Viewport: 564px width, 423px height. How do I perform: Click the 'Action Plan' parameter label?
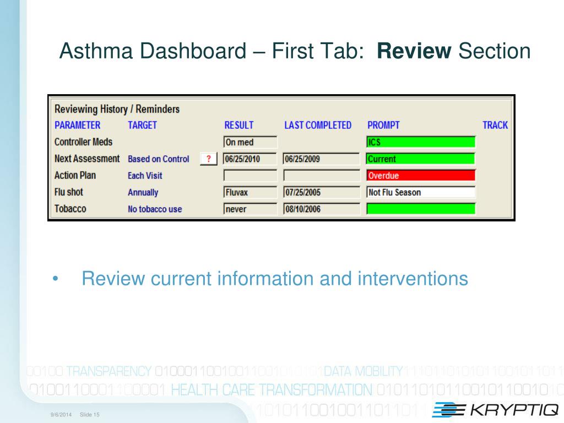click(x=75, y=176)
